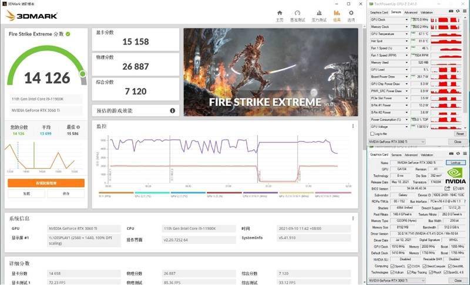Screen dimensions: 470x285
Task: Switch to Graphics Card tab in the upper GPU-Z window
Action: pyautogui.click(x=379, y=12)
